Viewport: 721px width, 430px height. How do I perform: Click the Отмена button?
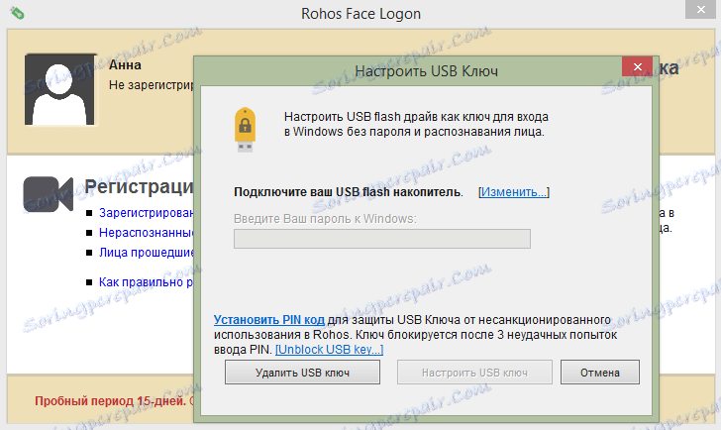click(x=599, y=373)
